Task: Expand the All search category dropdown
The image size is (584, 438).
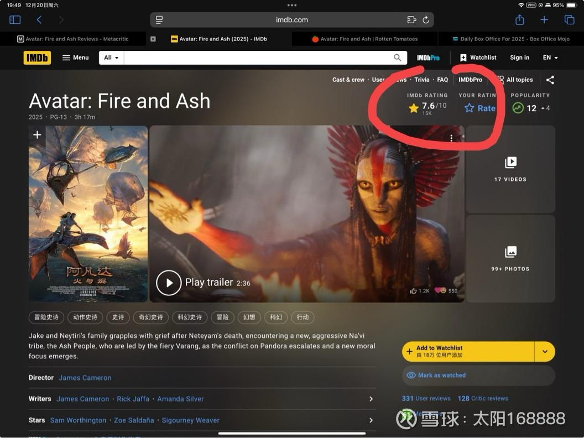Action: coord(111,58)
